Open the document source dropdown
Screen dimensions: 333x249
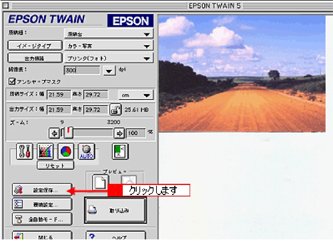click(x=109, y=34)
